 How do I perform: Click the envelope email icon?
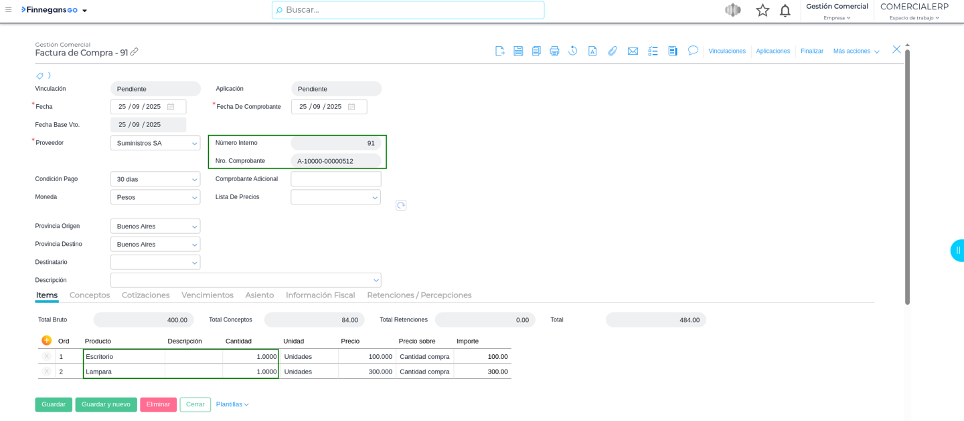(633, 51)
